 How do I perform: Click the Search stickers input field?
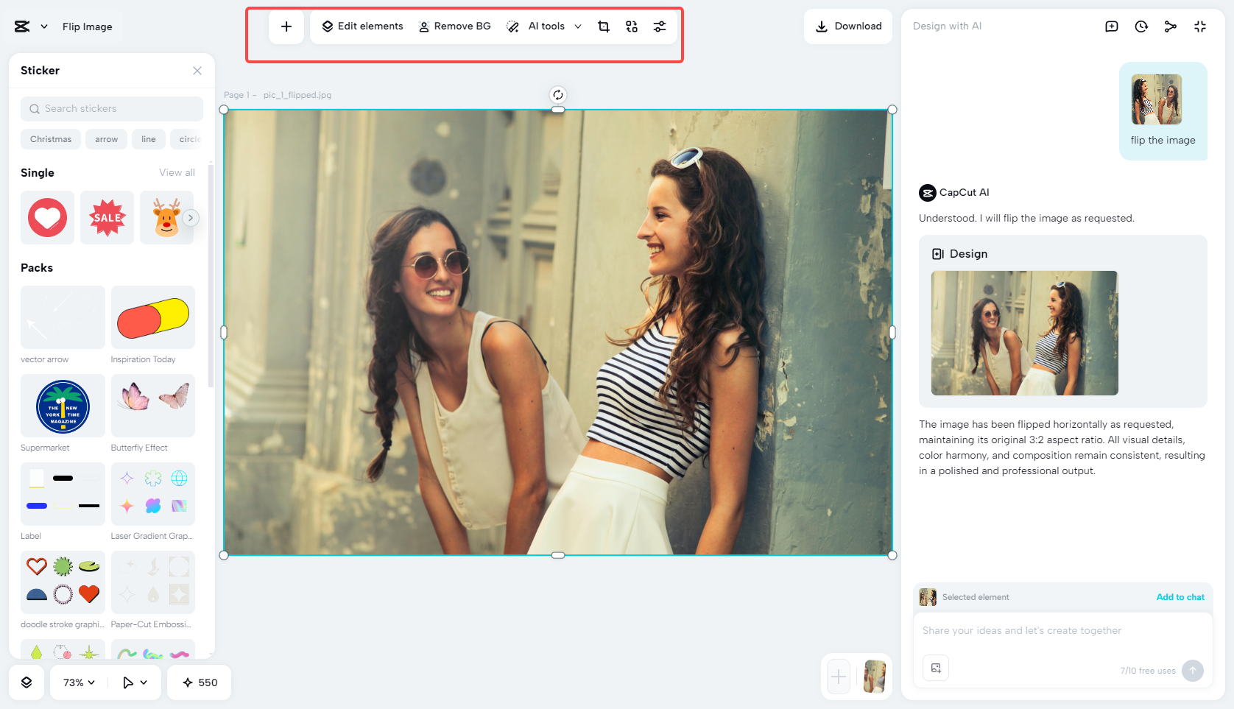pyautogui.click(x=111, y=108)
